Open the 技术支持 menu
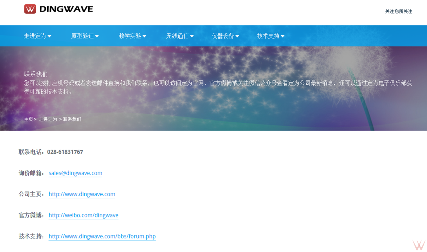Viewport: 427px width, 252px height. [271, 36]
